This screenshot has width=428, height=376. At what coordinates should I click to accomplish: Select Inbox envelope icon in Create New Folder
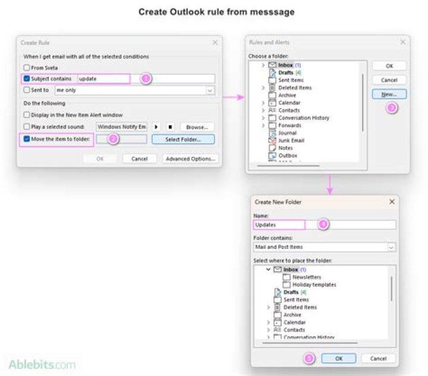tap(278, 270)
